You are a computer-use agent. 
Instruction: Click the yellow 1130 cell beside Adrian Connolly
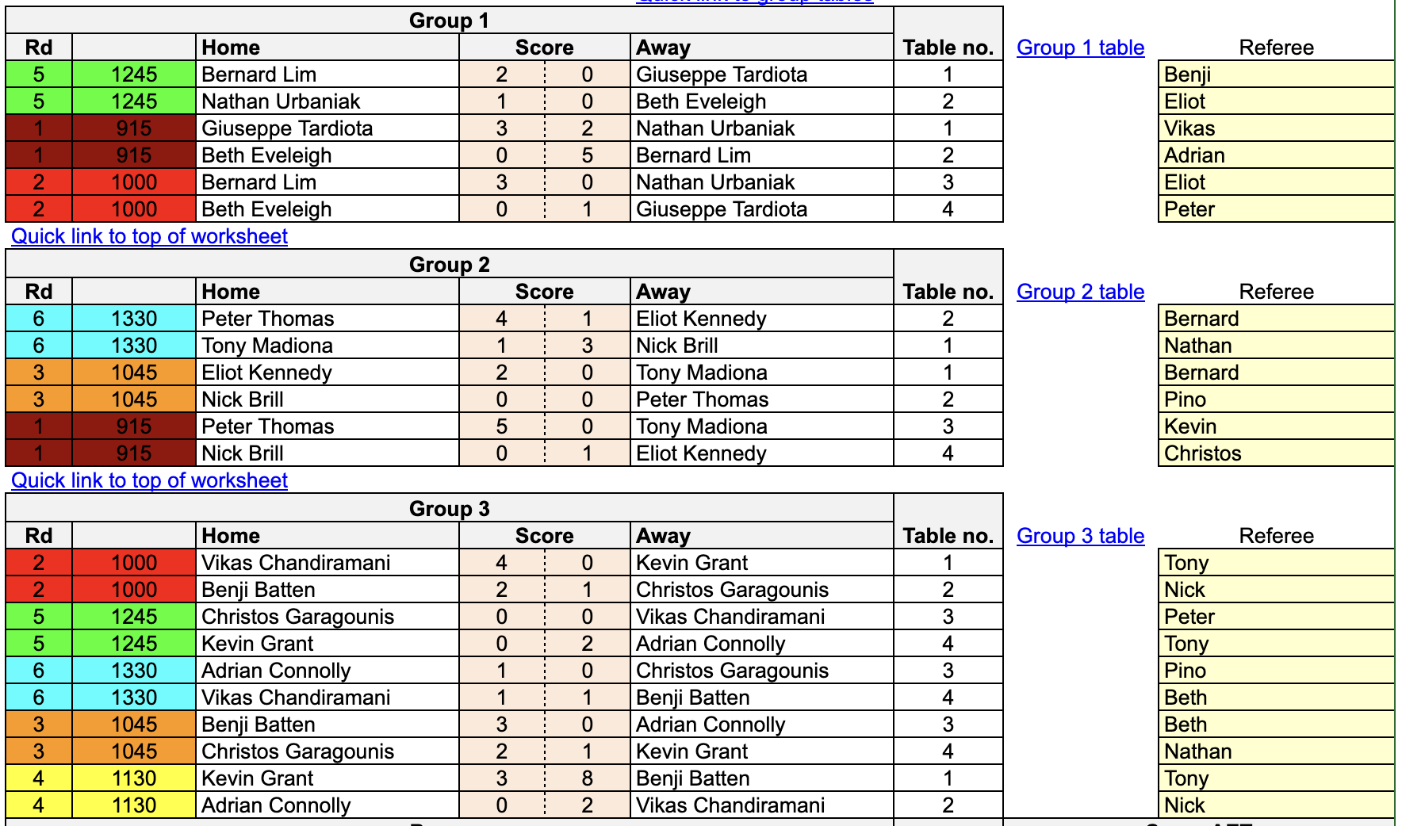(x=134, y=805)
